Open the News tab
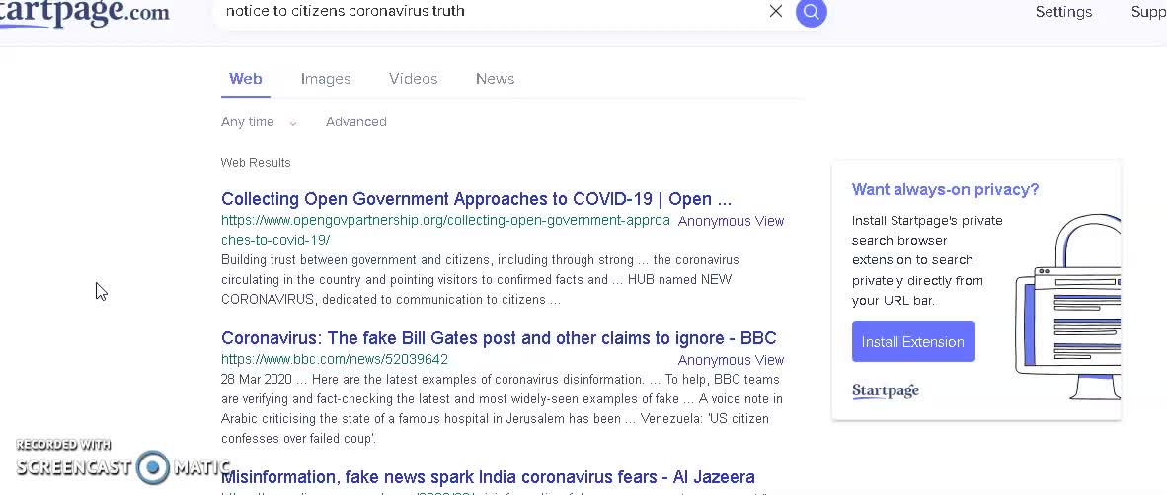 [495, 79]
